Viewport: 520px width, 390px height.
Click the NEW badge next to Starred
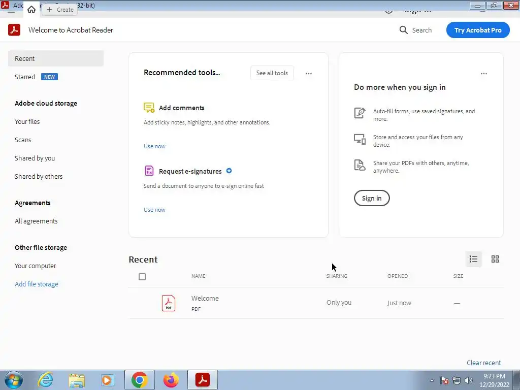point(49,77)
